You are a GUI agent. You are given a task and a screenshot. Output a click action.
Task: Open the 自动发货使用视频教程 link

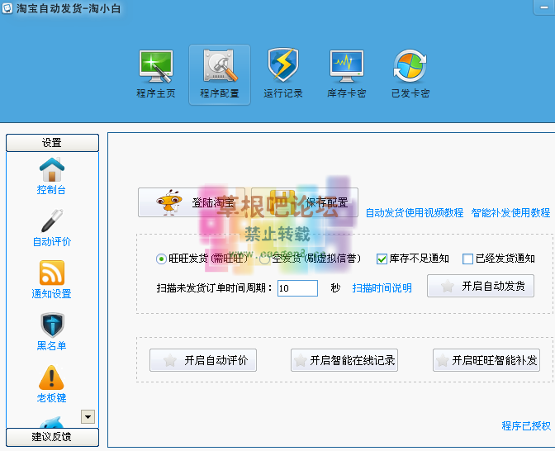coord(415,213)
